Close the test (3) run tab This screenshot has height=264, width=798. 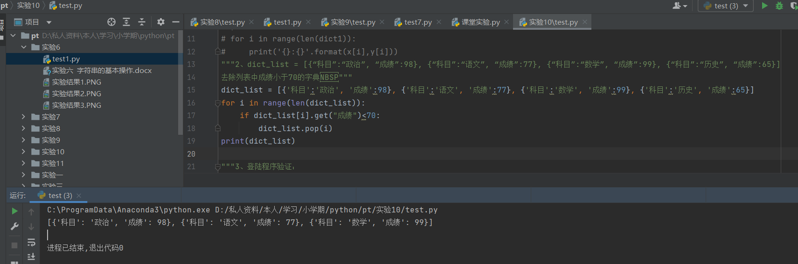(x=79, y=196)
